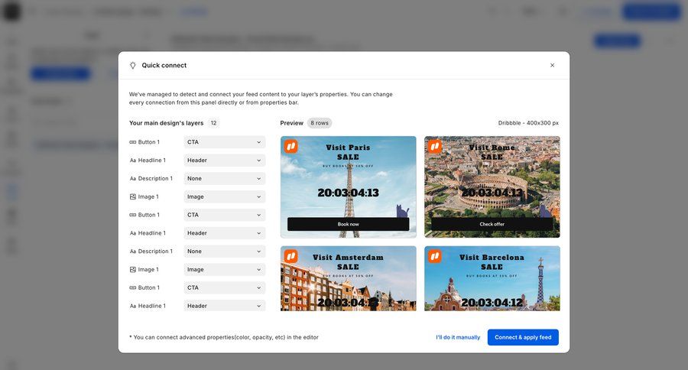The image size is (688, 370).
Task: Click the button-layer icon of second Button 1
Action: click(132, 215)
